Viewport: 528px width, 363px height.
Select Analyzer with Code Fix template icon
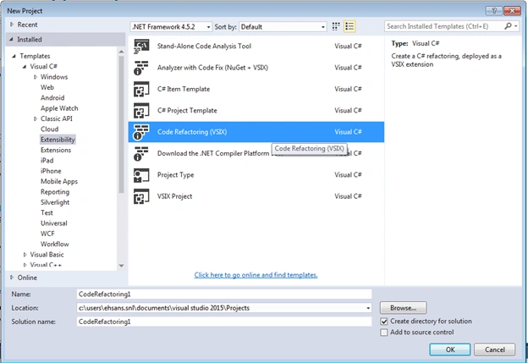coord(141,68)
